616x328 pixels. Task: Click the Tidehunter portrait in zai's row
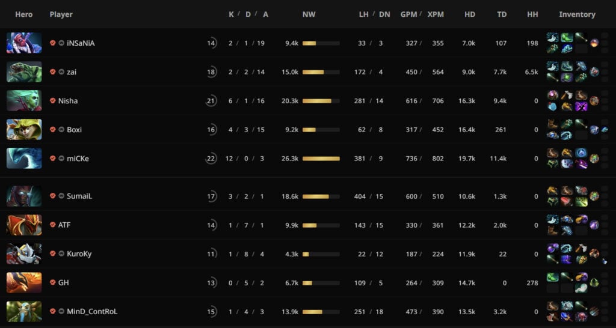(x=24, y=72)
